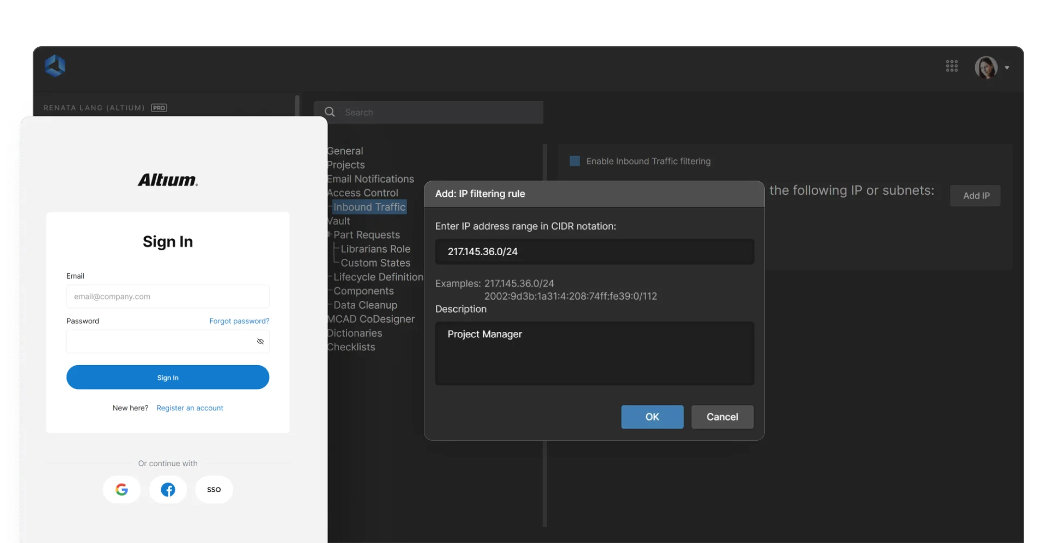This screenshot has height=543, width=1046.
Task: Open Data Cleanup settings
Action: point(365,305)
